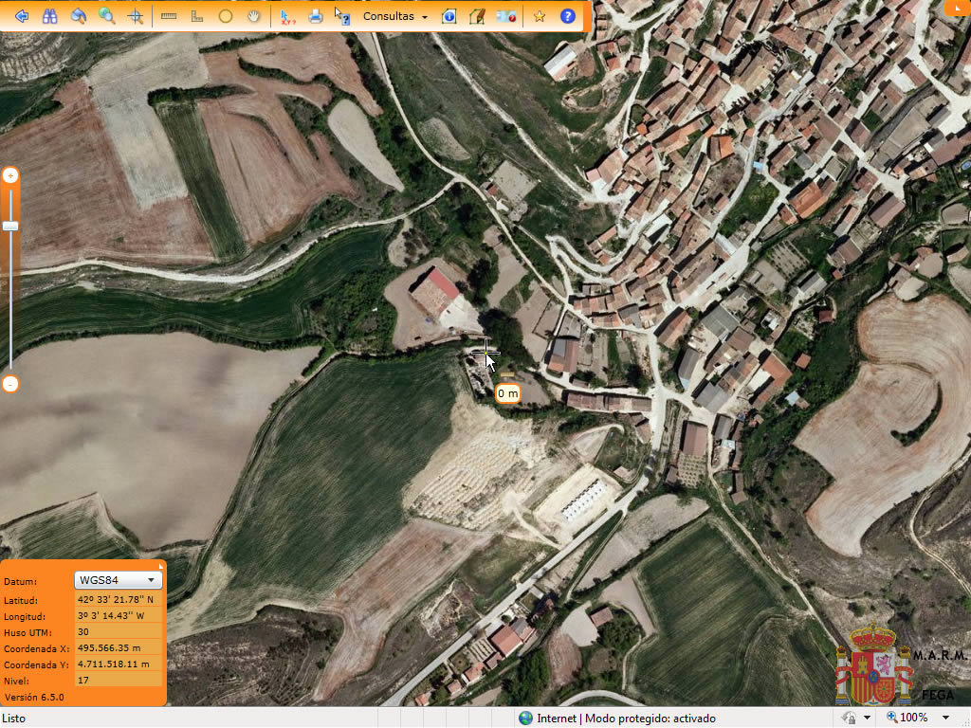Open the Consultas dropdown menu

pos(395,16)
